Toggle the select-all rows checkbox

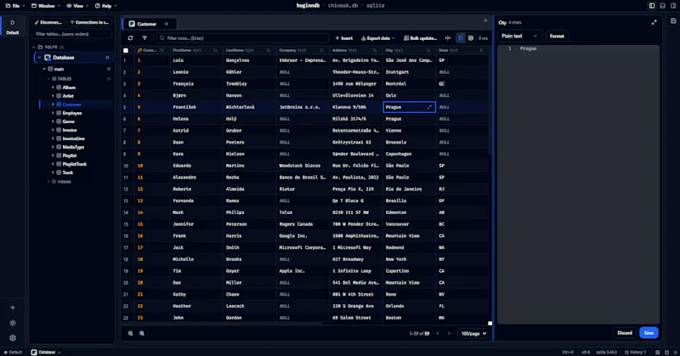point(126,50)
